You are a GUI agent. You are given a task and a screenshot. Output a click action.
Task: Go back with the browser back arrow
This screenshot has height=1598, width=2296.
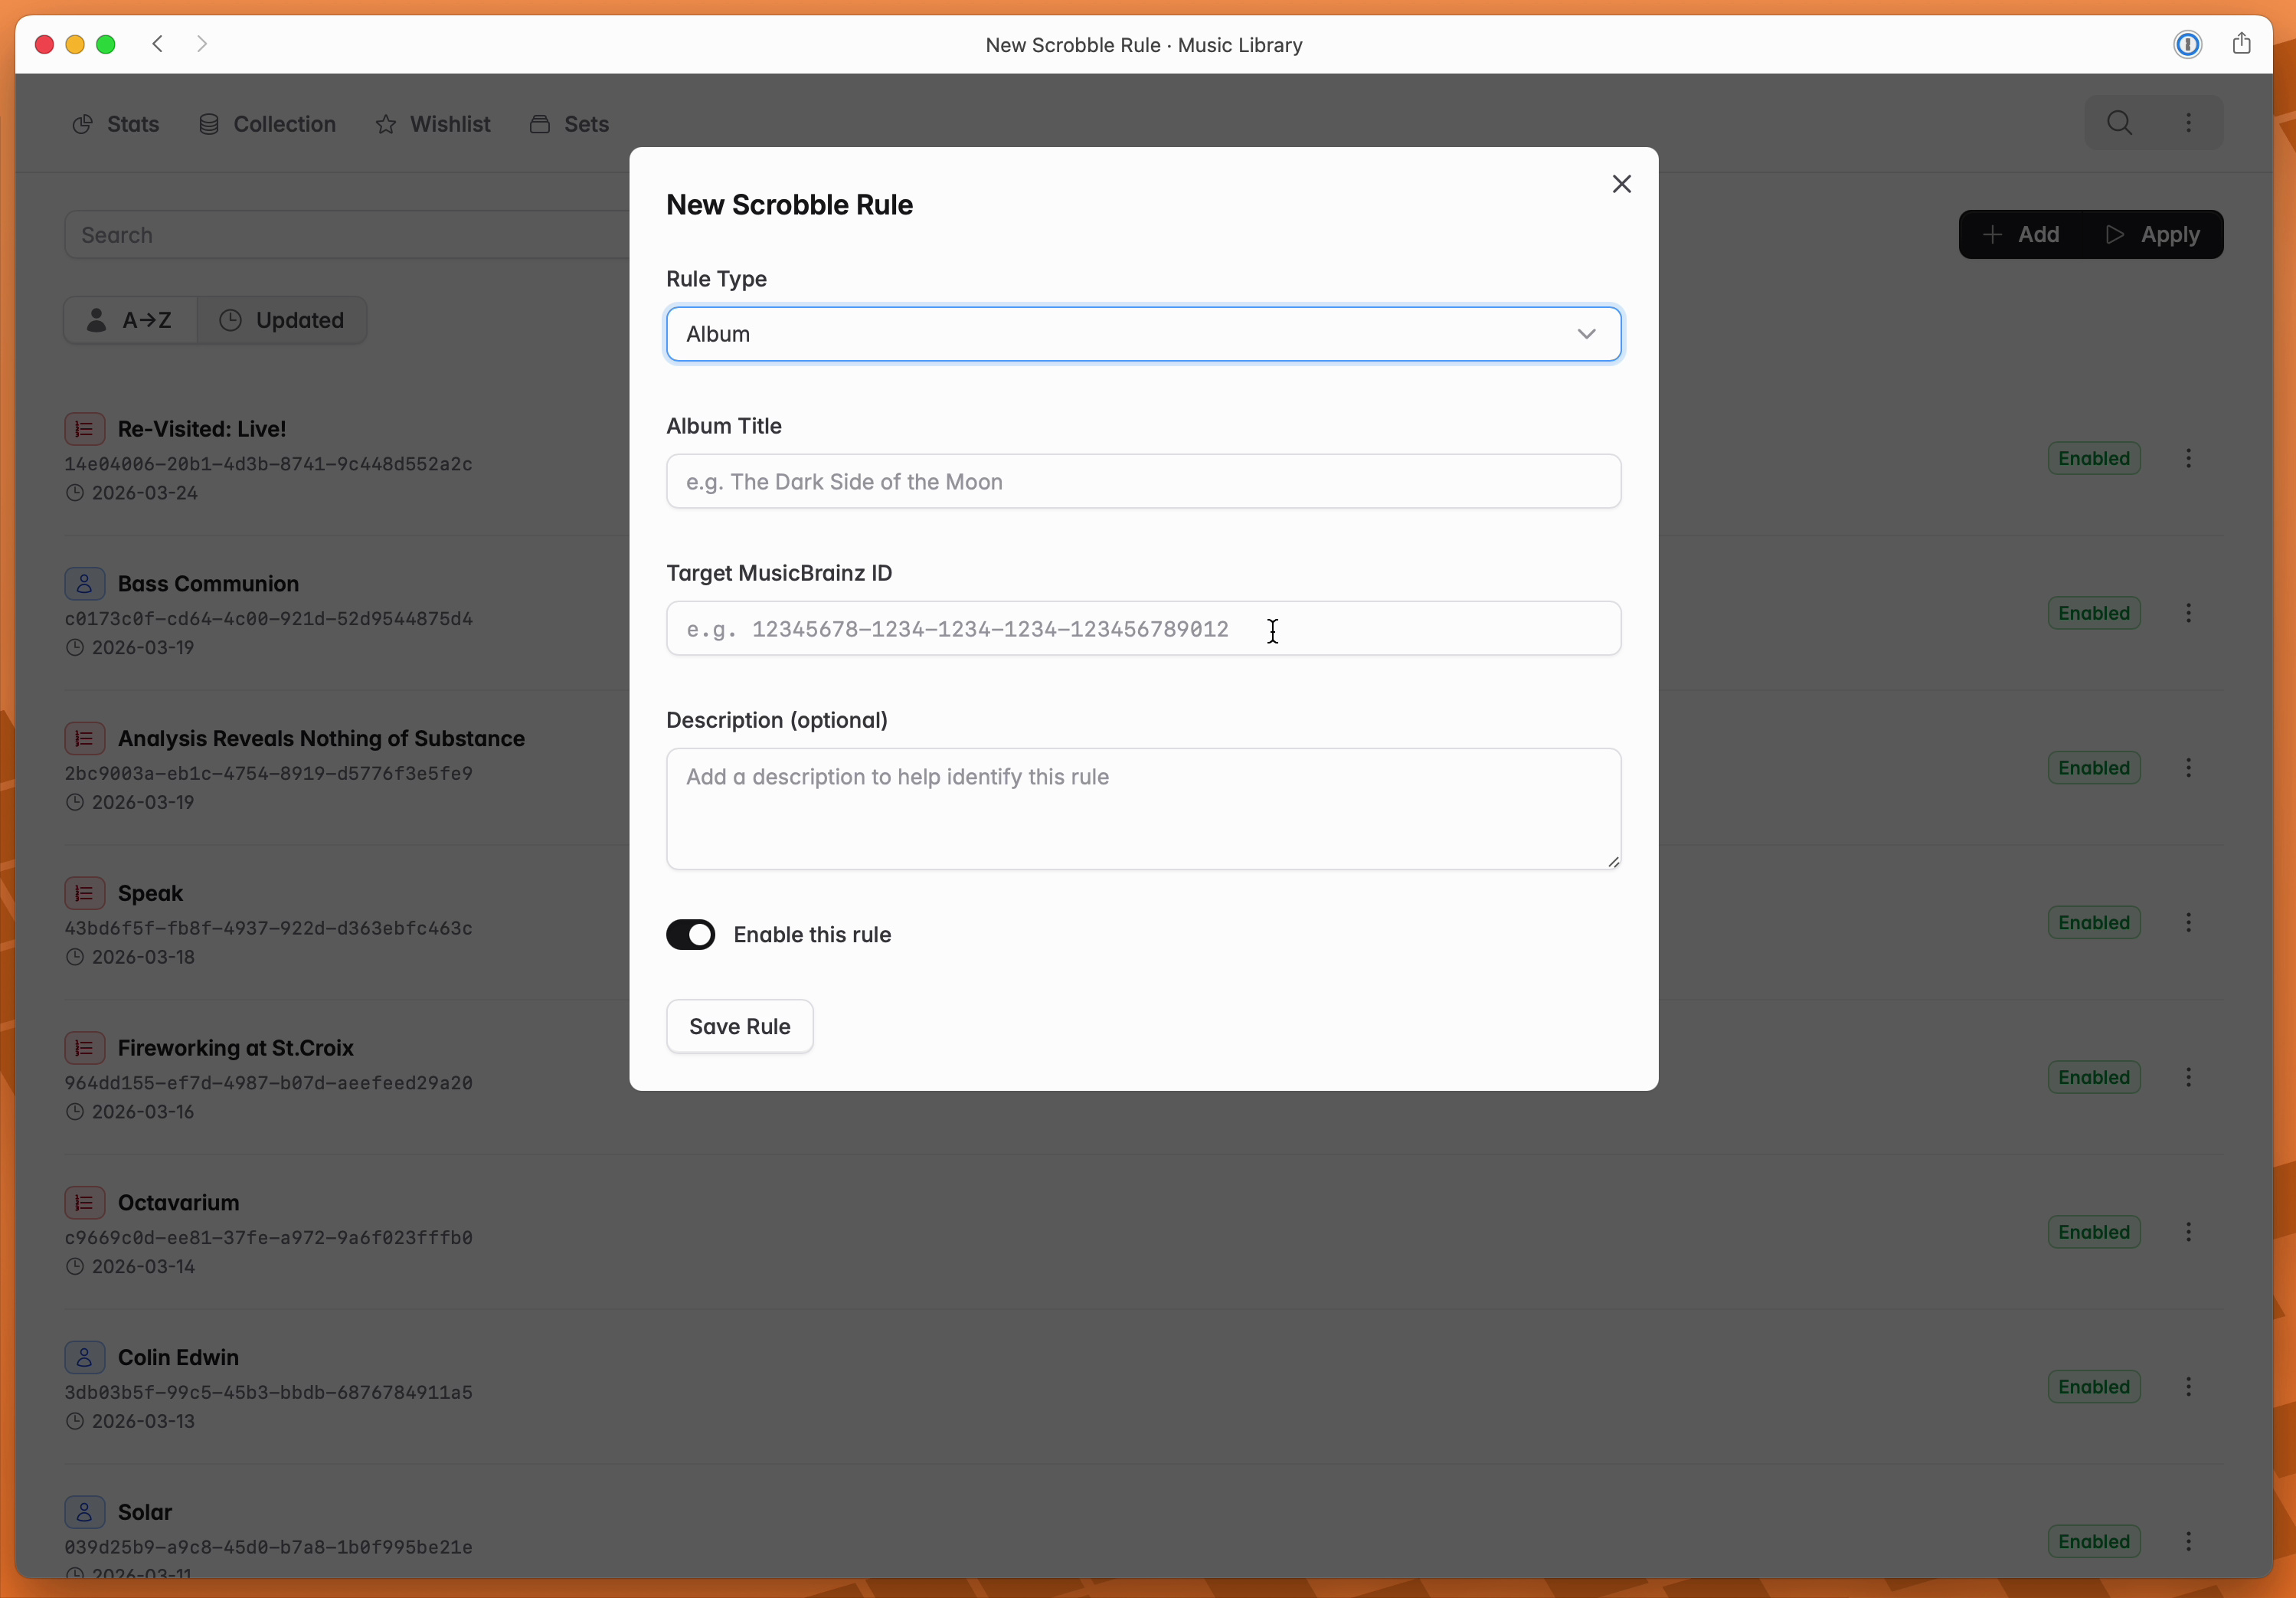158,44
